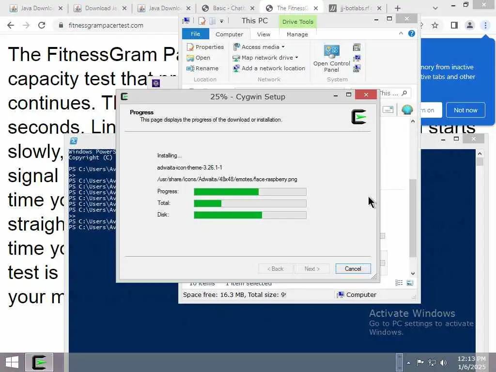This screenshot has height=372, width=496.
Task: Expand the Map network drive dropdown
Action: tap(265, 58)
